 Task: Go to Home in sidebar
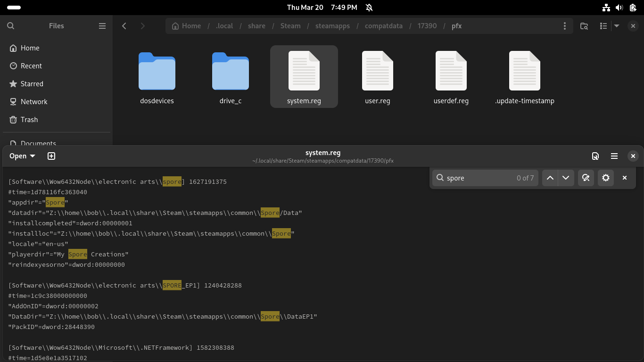point(56,48)
